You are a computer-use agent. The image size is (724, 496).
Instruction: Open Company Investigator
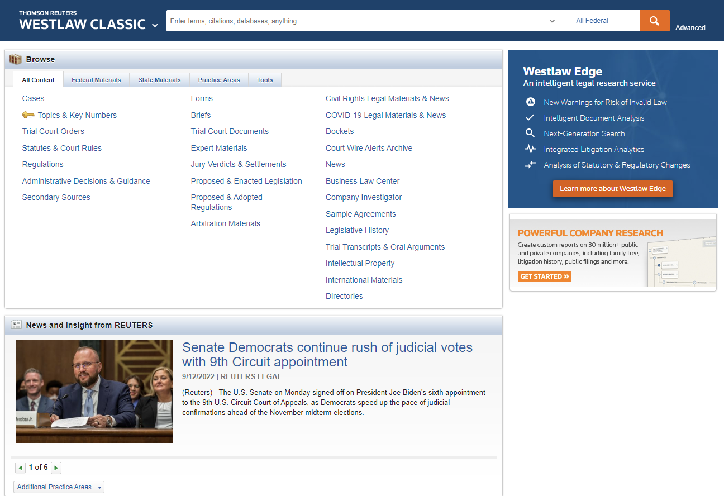364,197
